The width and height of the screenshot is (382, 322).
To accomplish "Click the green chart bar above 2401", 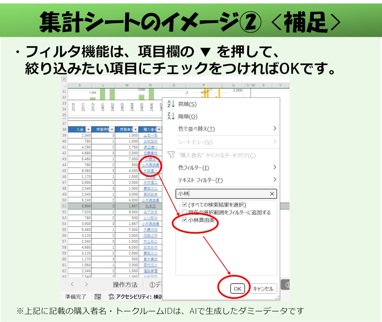I will 102,94.
